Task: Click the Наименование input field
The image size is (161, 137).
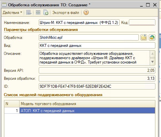Action: tap(79, 23)
